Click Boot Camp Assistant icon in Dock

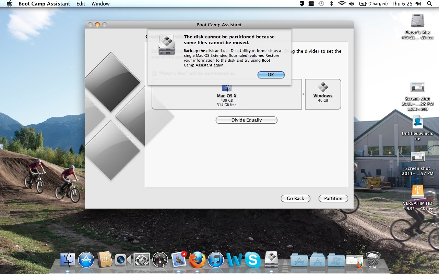[x=271, y=259]
